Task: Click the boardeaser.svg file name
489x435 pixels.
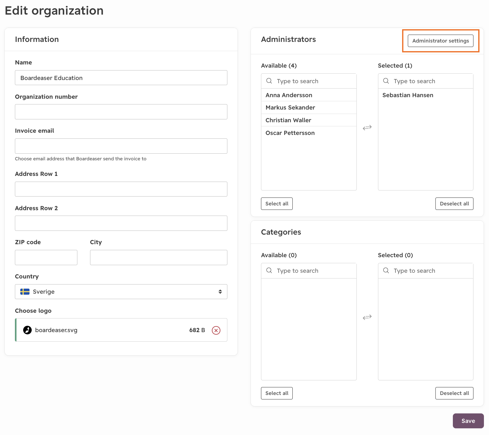Action: pyautogui.click(x=56, y=330)
